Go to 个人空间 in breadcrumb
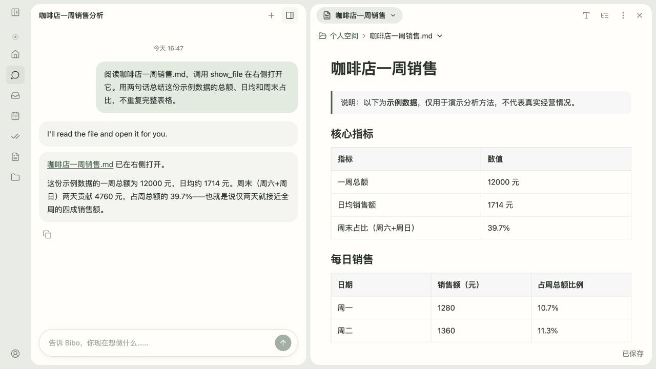The image size is (656, 369). 344,36
